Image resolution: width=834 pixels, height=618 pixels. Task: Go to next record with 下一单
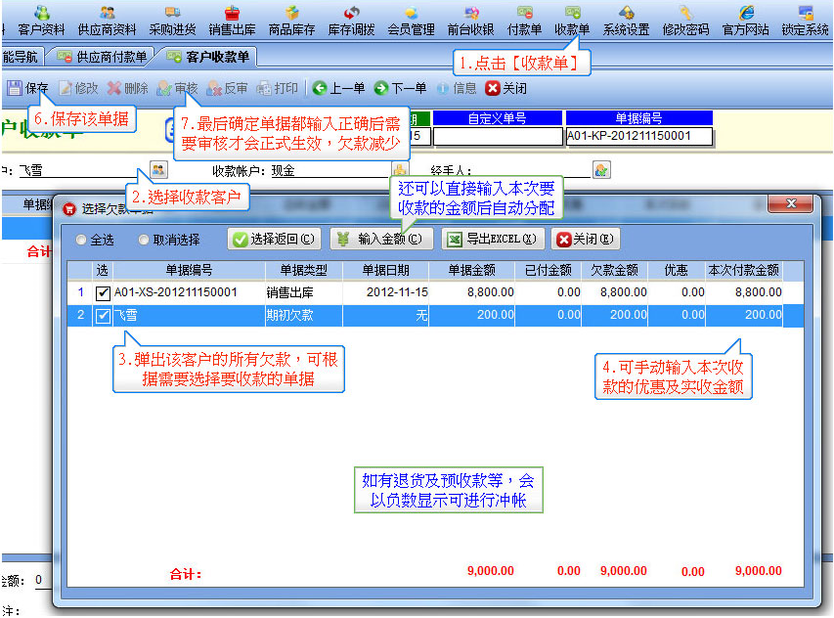[401, 88]
